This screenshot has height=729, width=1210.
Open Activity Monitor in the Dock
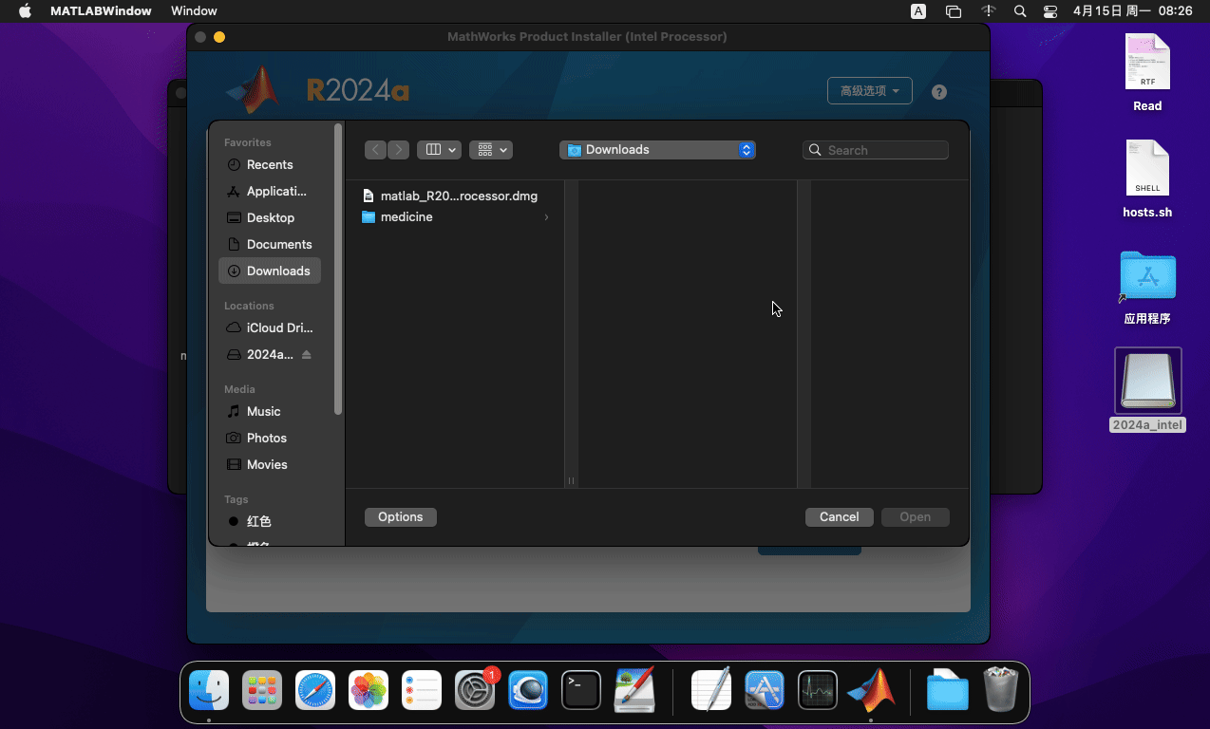(x=818, y=690)
